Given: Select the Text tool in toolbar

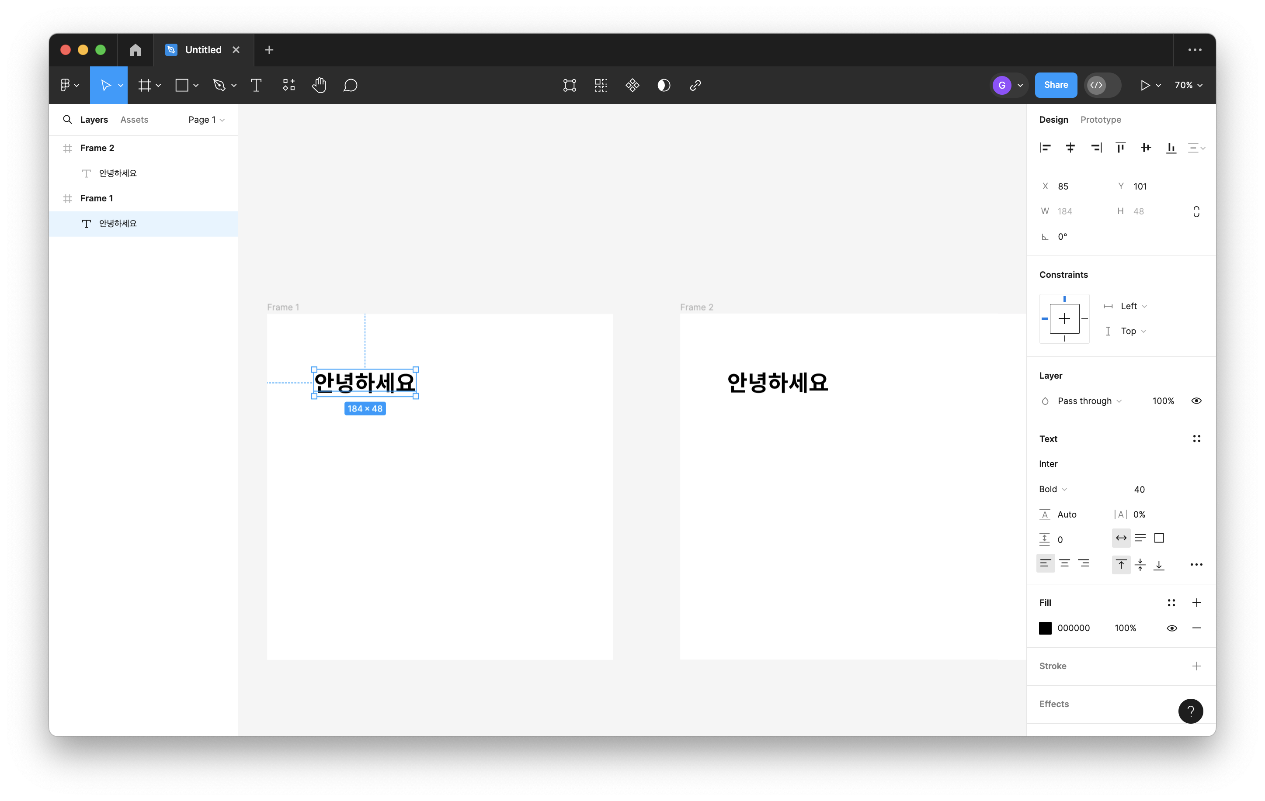Looking at the screenshot, I should coord(256,85).
